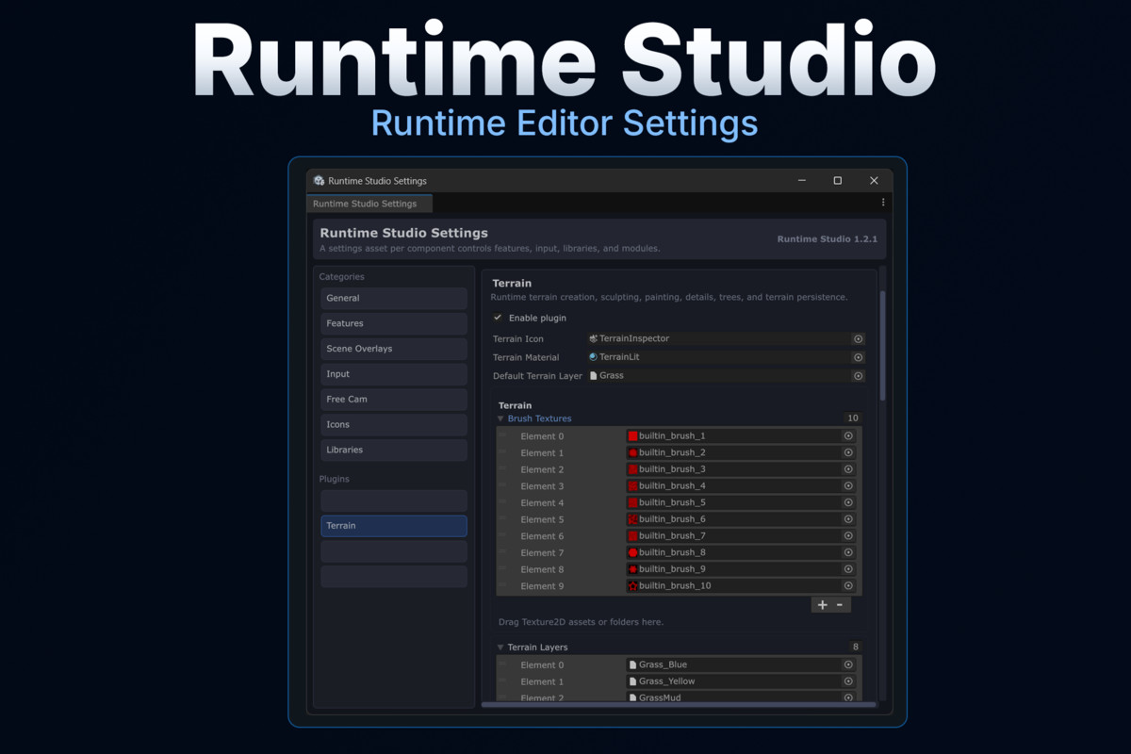The width and height of the screenshot is (1131, 754).
Task: Click drag handle of Brush Textures Element 5
Action: 503,519
